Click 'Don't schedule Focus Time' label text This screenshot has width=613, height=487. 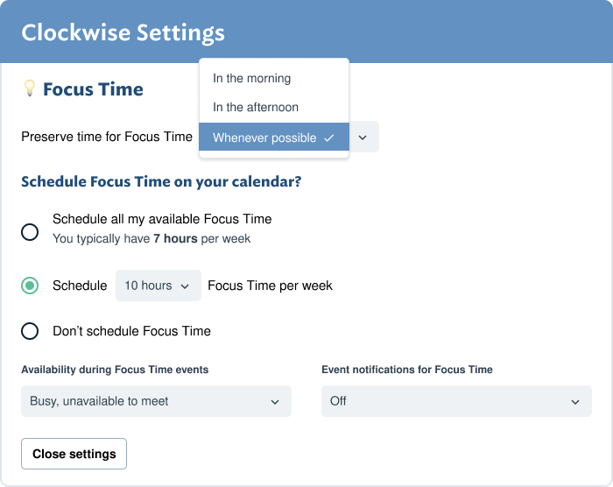[x=131, y=331]
